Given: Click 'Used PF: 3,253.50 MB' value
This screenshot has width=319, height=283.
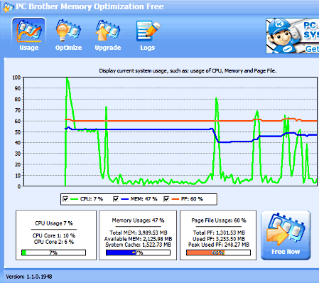Looking at the screenshot, I should click(x=219, y=239).
